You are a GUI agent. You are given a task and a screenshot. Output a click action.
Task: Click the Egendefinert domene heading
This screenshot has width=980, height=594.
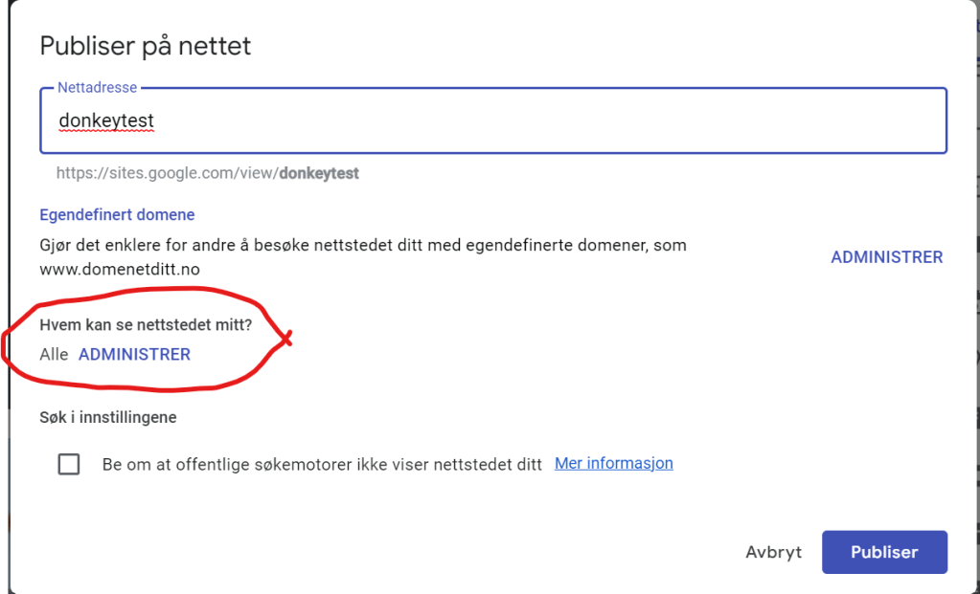pyautogui.click(x=117, y=215)
